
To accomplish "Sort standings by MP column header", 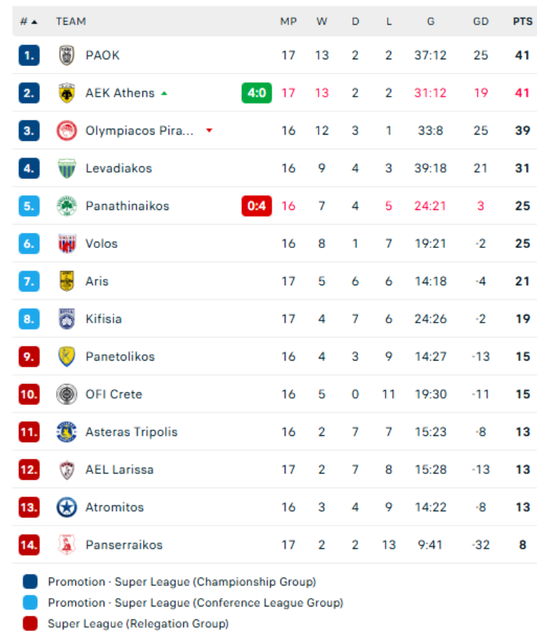I will (x=288, y=22).
